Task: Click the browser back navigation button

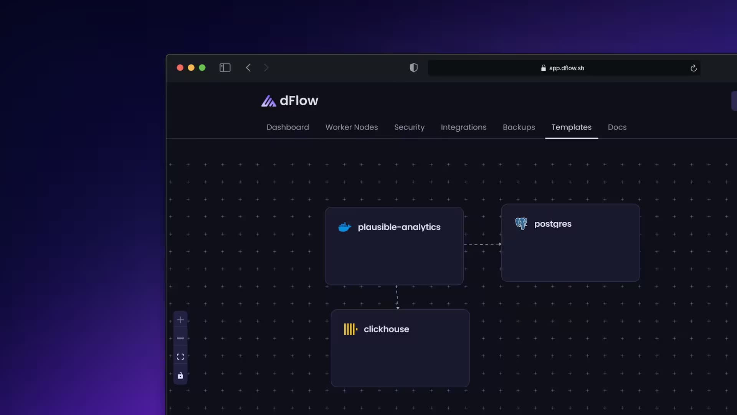Action: click(x=248, y=68)
